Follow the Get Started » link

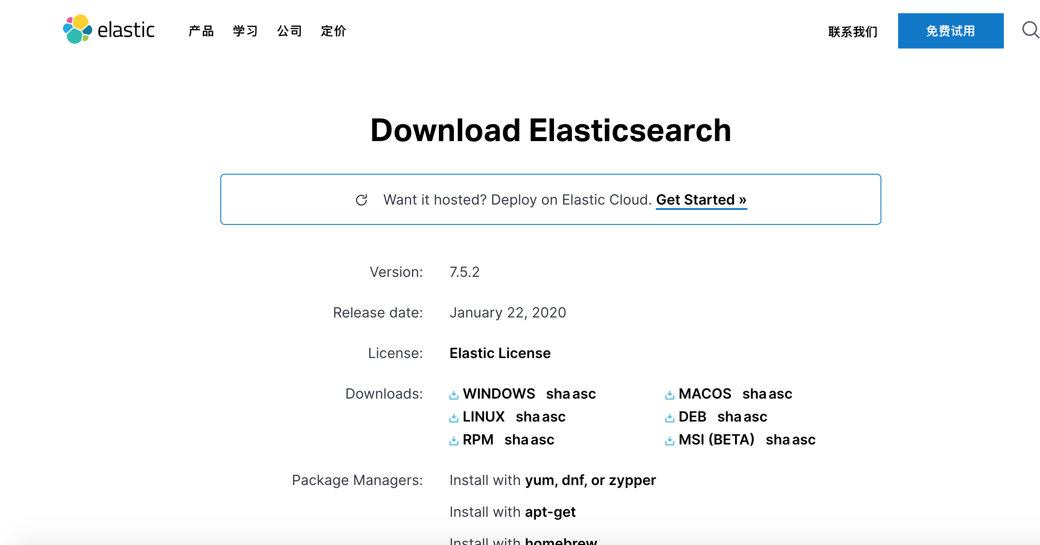[701, 200]
